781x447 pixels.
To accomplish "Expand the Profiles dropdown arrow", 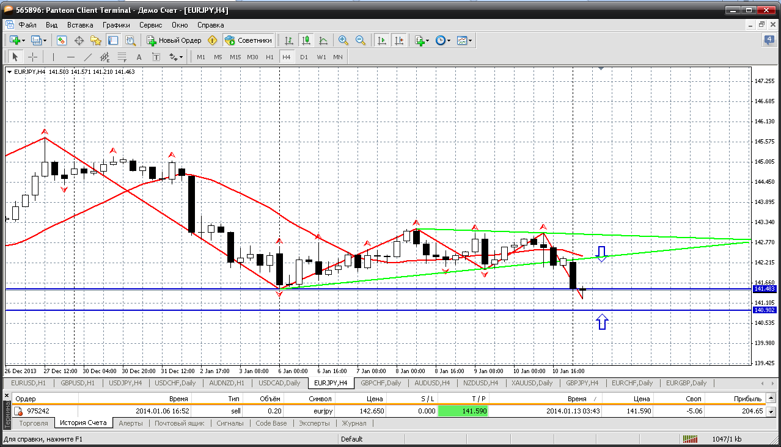I will click(45, 41).
